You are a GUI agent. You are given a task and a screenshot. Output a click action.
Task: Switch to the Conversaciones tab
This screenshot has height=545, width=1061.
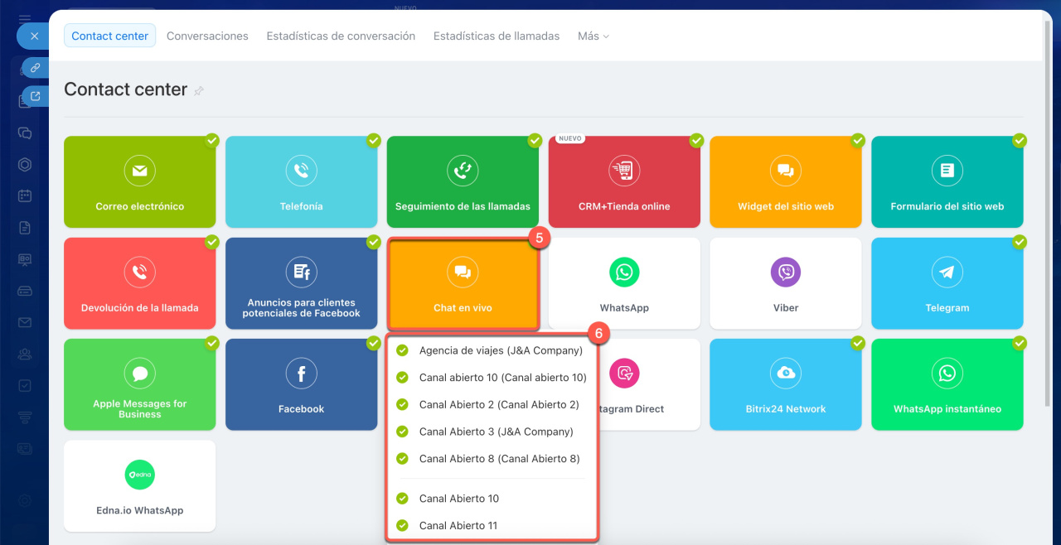tap(207, 36)
